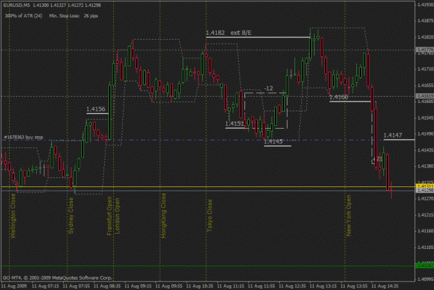Screen dimensions: 434x290
Task: Select the highlighted 1.41776 price tag
Action: [425, 49]
